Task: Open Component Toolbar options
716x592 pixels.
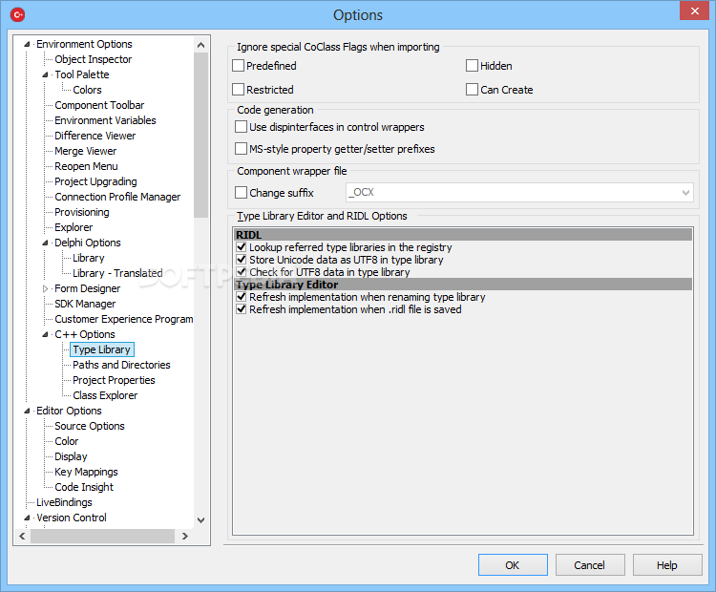Action: (99, 105)
